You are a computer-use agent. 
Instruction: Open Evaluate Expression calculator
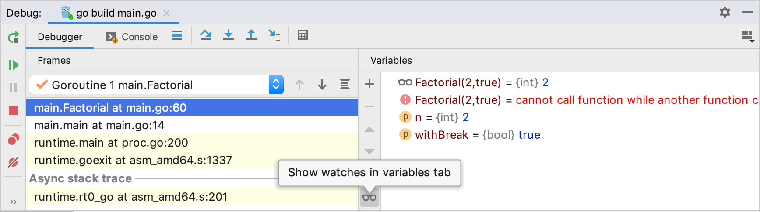[x=303, y=35]
